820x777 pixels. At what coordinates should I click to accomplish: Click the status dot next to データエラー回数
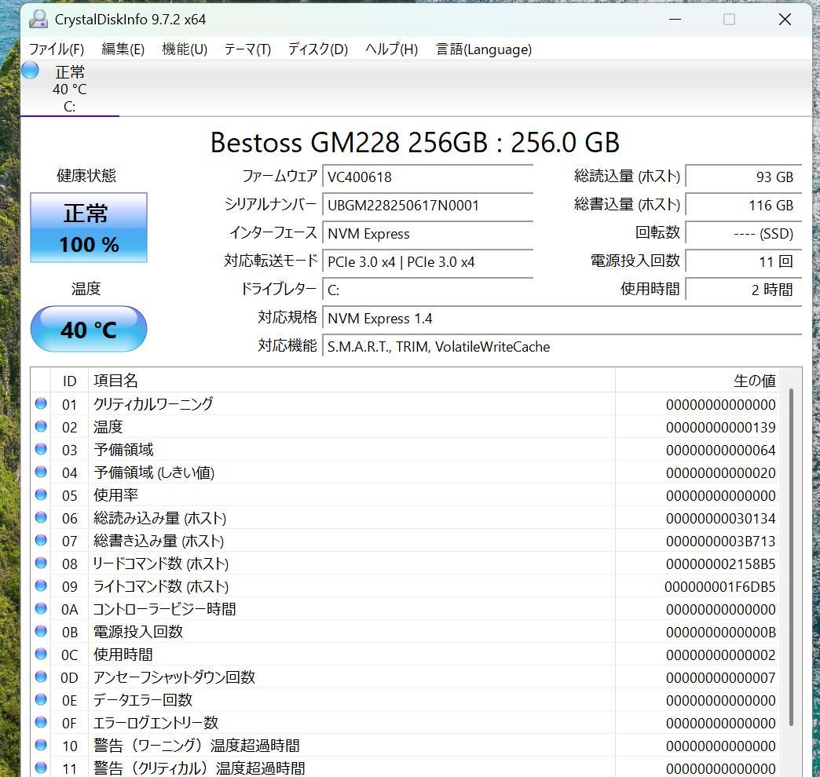tap(41, 700)
